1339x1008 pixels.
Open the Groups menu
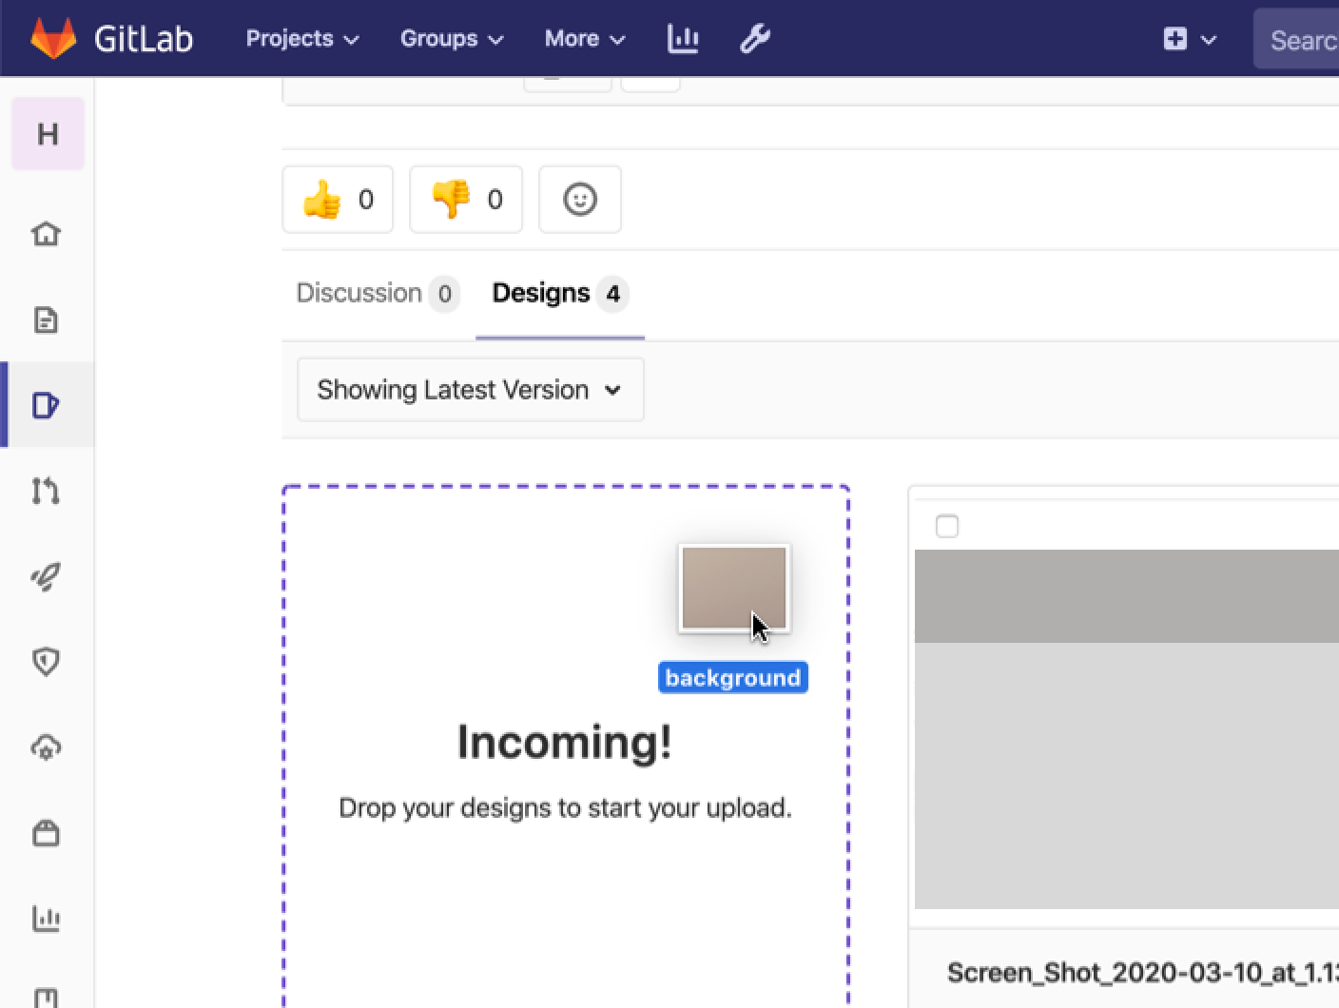click(452, 38)
